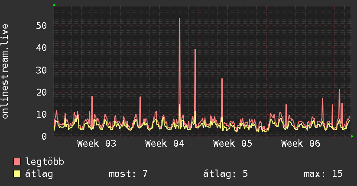This screenshot has width=357, height=186.
Task: Click the red spike peaking near 26
Action: (222, 98)
